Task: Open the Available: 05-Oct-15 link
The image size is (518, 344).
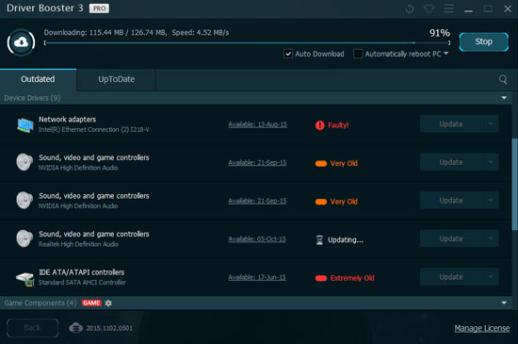Action: point(257,239)
